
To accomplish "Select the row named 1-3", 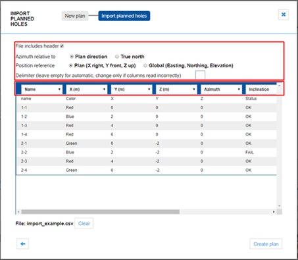I will click(x=147, y=126).
